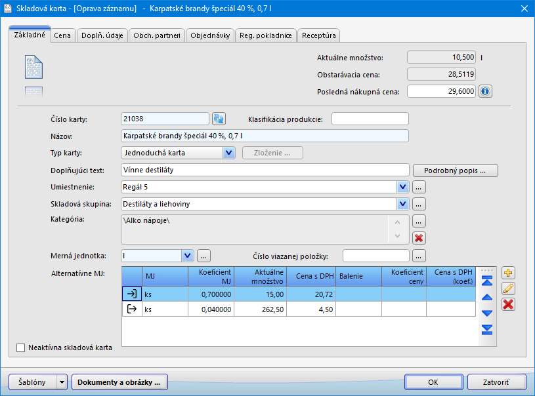Open the Receptúra tab
The height and width of the screenshot is (396, 535).
point(318,35)
